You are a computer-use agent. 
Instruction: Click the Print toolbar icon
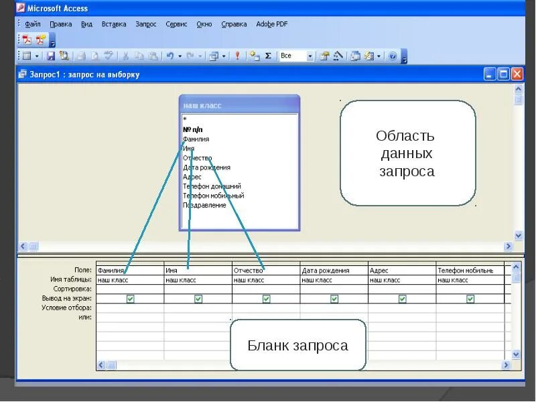tap(81, 56)
